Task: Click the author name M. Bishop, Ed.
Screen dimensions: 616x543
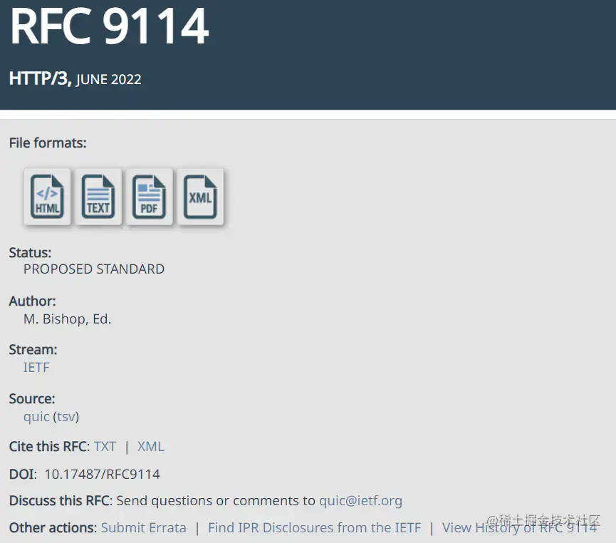Action: tap(67, 319)
